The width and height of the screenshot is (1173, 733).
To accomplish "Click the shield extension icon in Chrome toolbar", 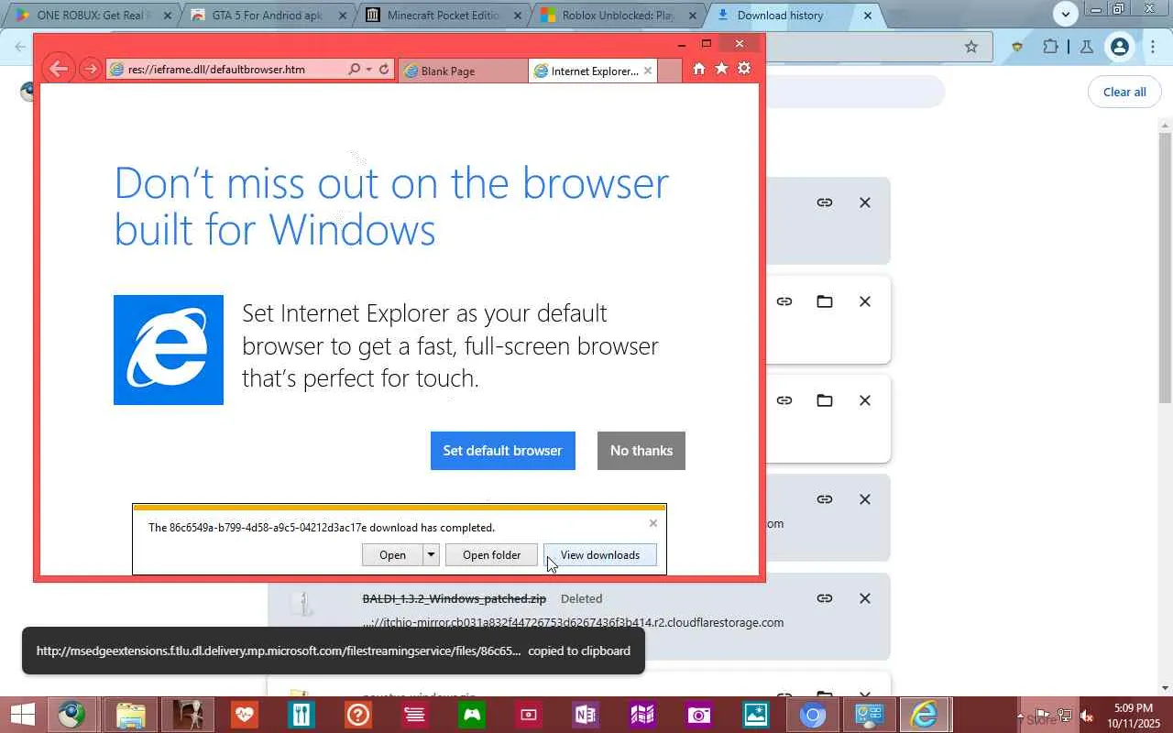I will click(x=1016, y=47).
